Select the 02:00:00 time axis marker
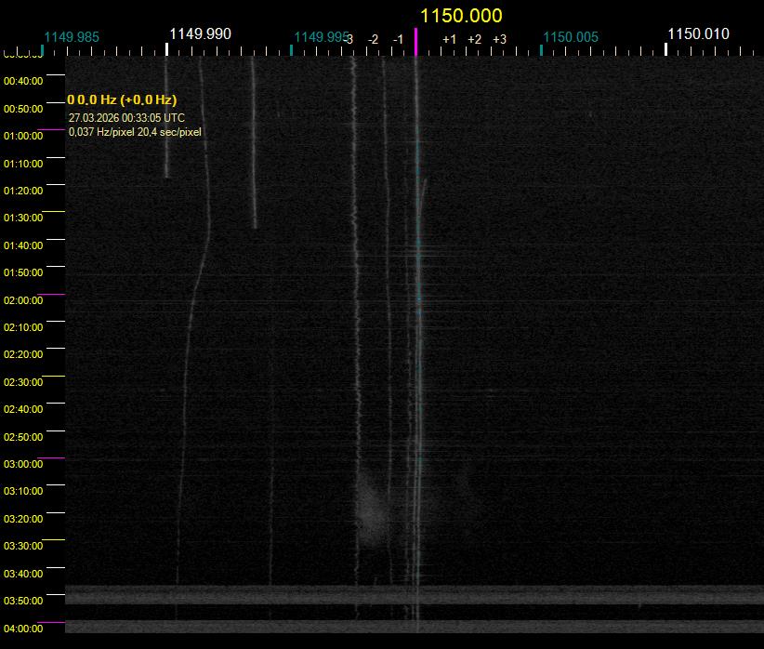 coord(23,300)
